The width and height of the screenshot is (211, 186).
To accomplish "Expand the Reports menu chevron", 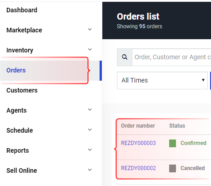I will tap(90, 150).
